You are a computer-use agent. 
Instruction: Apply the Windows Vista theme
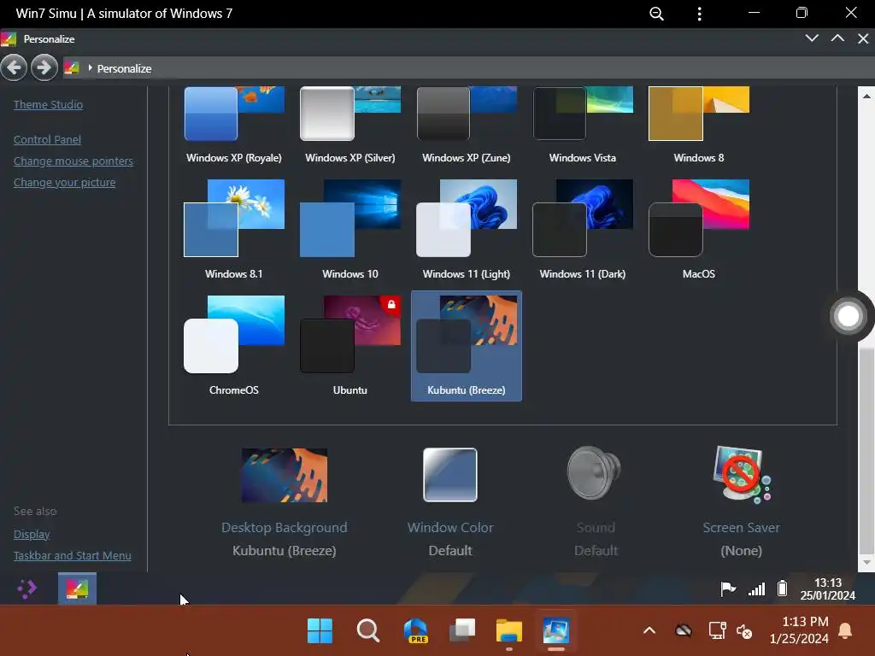point(583,126)
